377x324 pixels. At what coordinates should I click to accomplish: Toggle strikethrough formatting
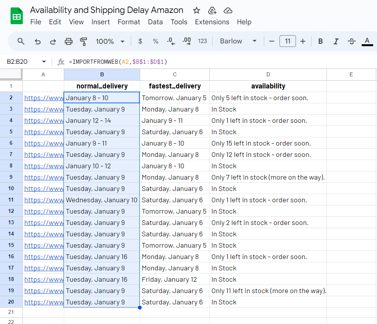tap(351, 41)
